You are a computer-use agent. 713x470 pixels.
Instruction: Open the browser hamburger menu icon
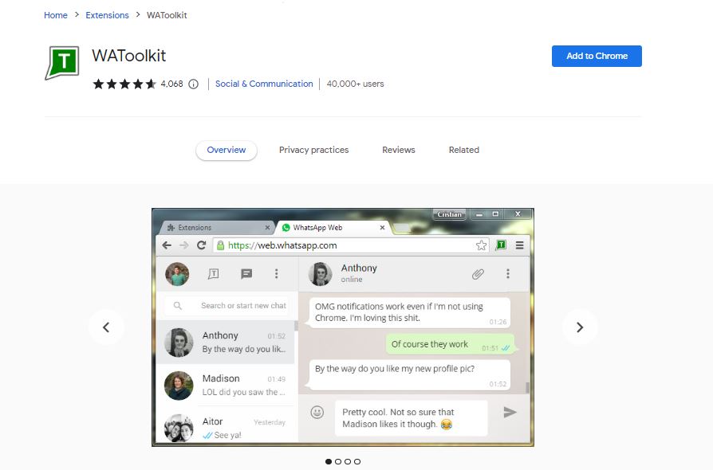point(520,245)
